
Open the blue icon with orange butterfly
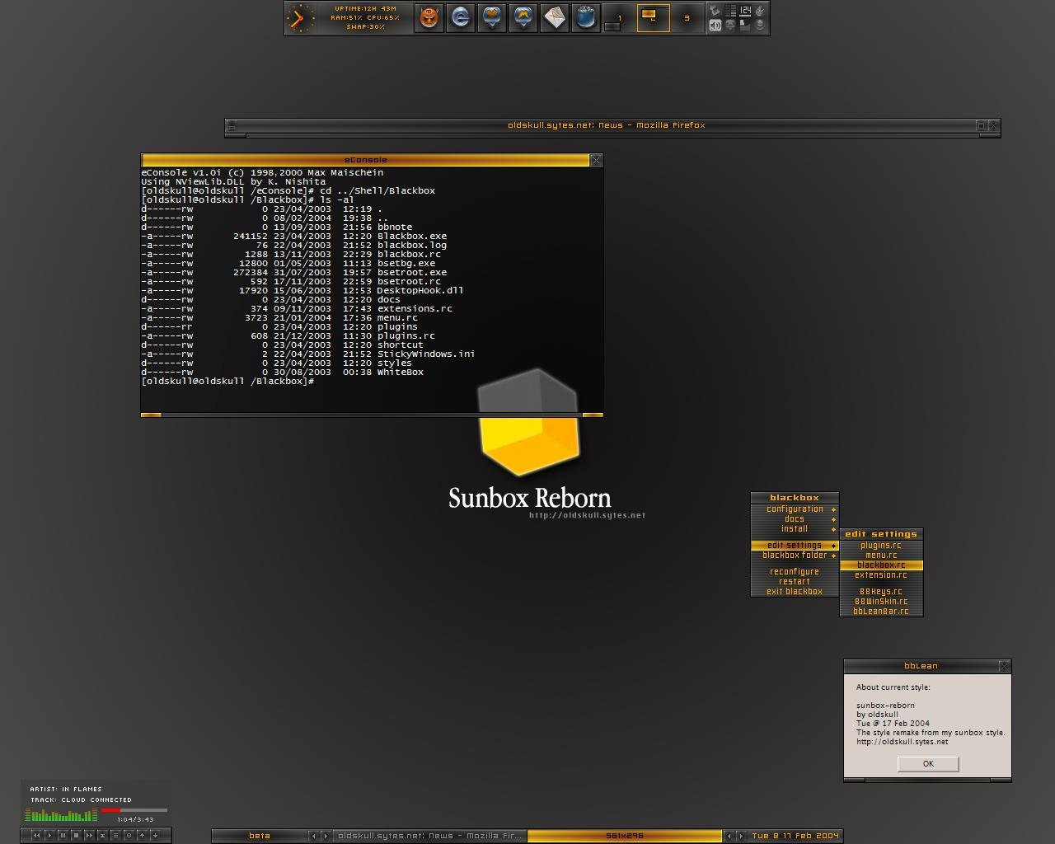point(492,17)
